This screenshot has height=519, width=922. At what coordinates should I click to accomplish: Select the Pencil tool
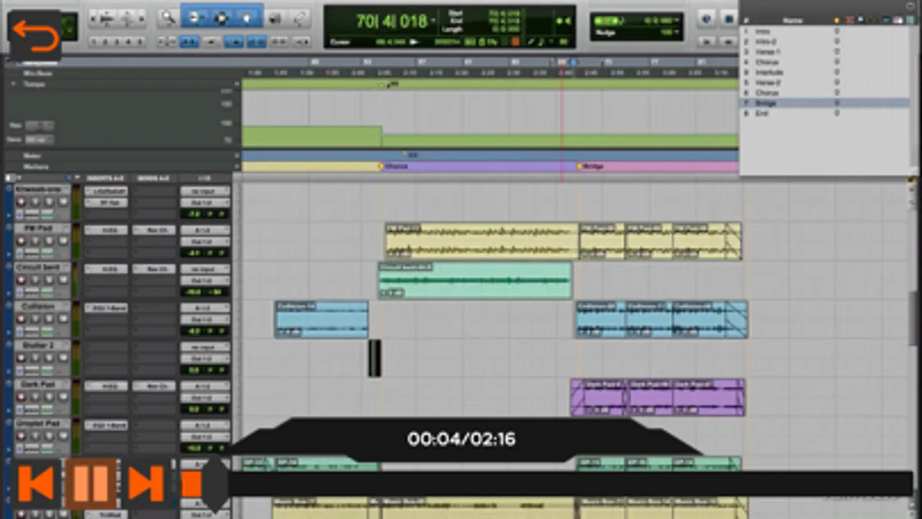coord(300,18)
